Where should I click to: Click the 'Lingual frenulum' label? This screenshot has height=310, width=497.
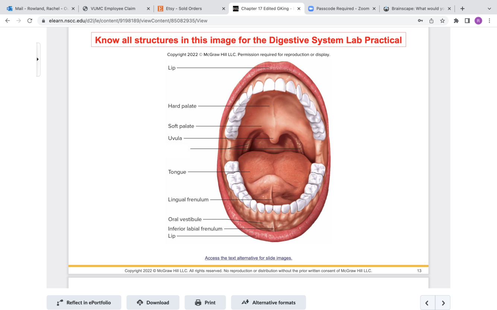click(x=188, y=200)
